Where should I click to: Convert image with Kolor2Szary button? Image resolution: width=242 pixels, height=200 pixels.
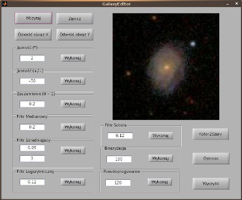[x=211, y=134]
